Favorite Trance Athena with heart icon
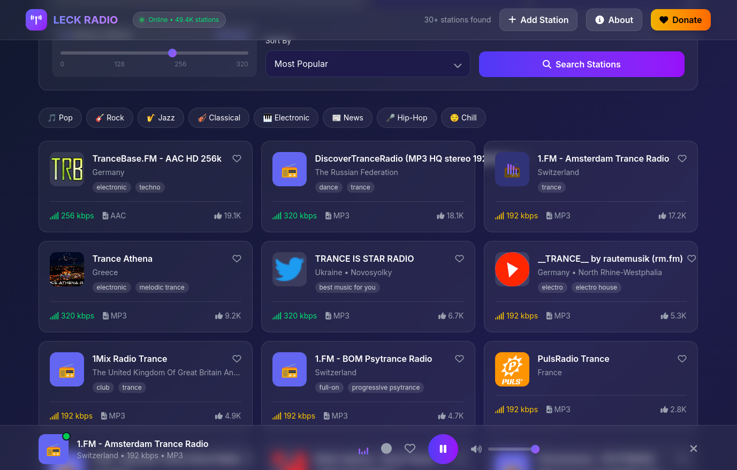 pos(237,259)
